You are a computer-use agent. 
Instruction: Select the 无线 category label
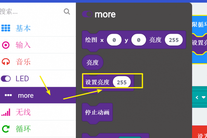23,112
